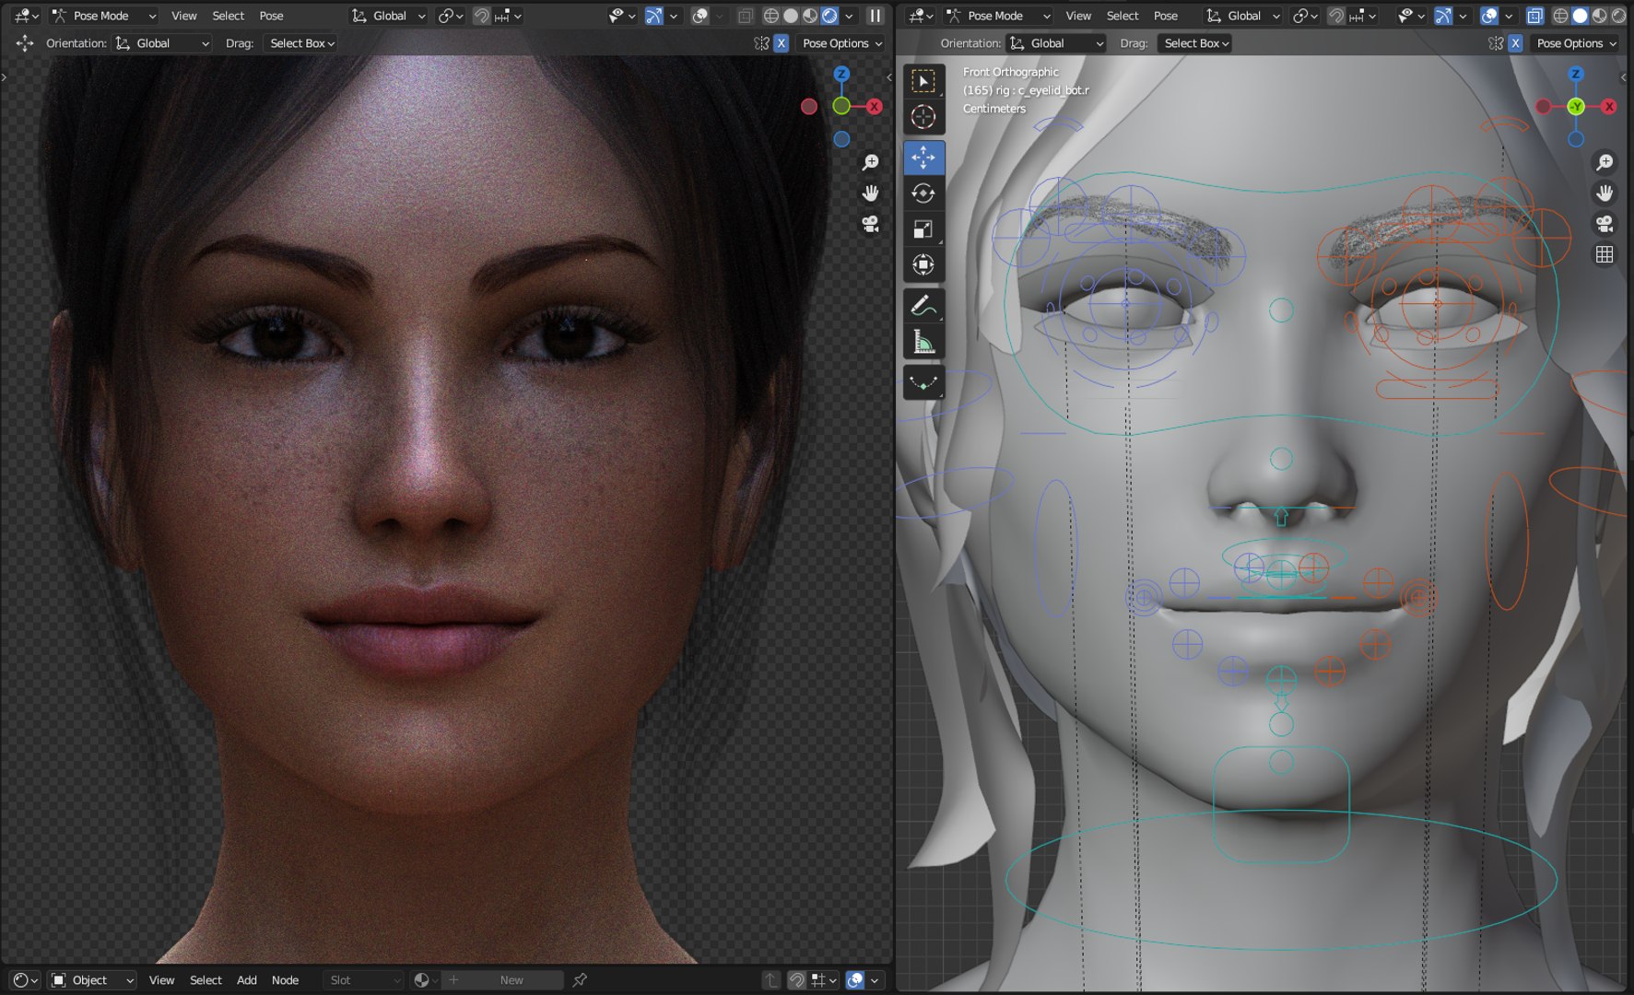Viewport: 1634px width, 995px height.
Task: Open Select menu in left viewport
Action: (229, 16)
